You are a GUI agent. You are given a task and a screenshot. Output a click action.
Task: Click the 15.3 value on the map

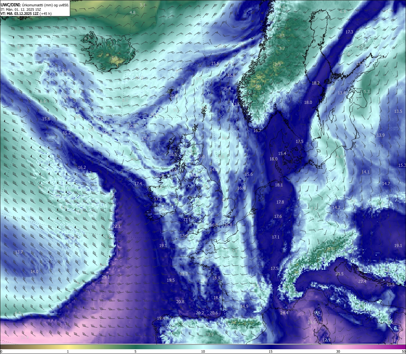402,165
